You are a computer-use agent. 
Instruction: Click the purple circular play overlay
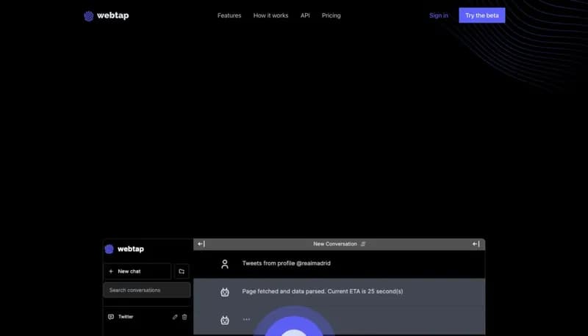click(x=294, y=321)
